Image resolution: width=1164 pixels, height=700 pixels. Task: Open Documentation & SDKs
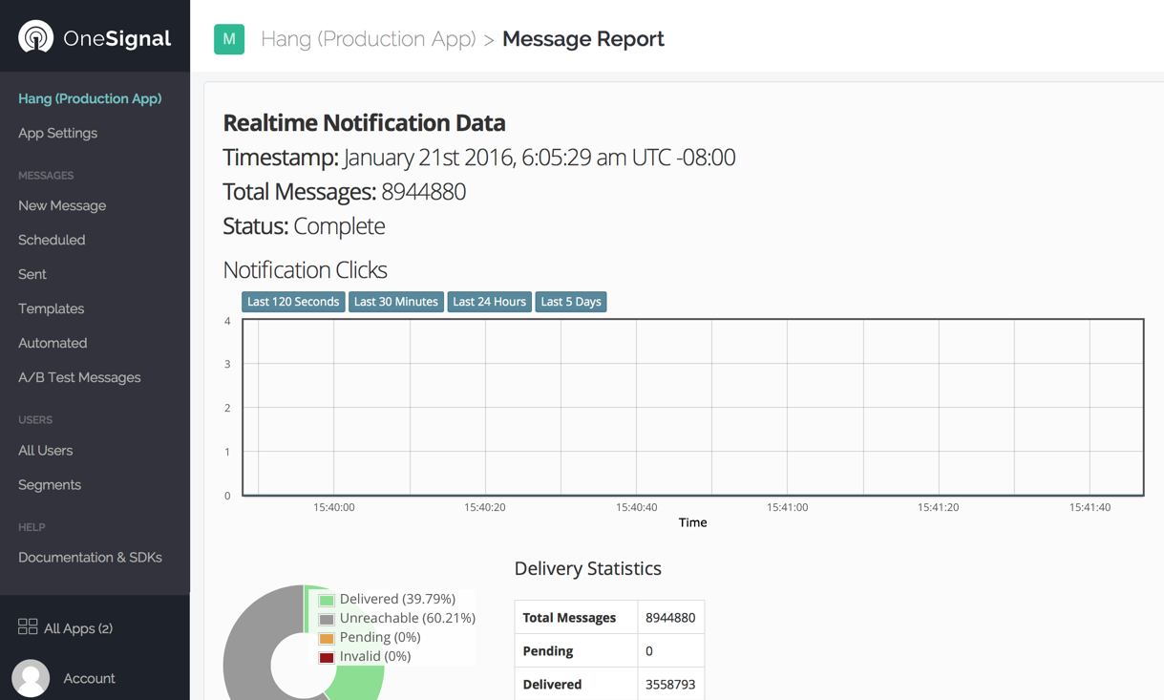(x=90, y=557)
